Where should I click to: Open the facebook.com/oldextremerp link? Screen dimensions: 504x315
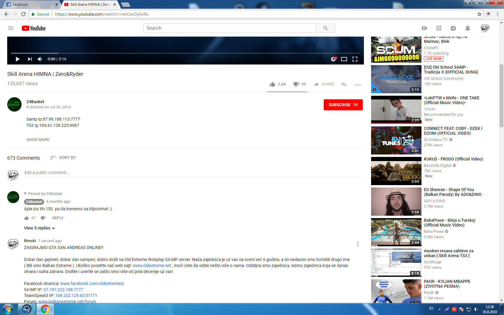point(92,283)
